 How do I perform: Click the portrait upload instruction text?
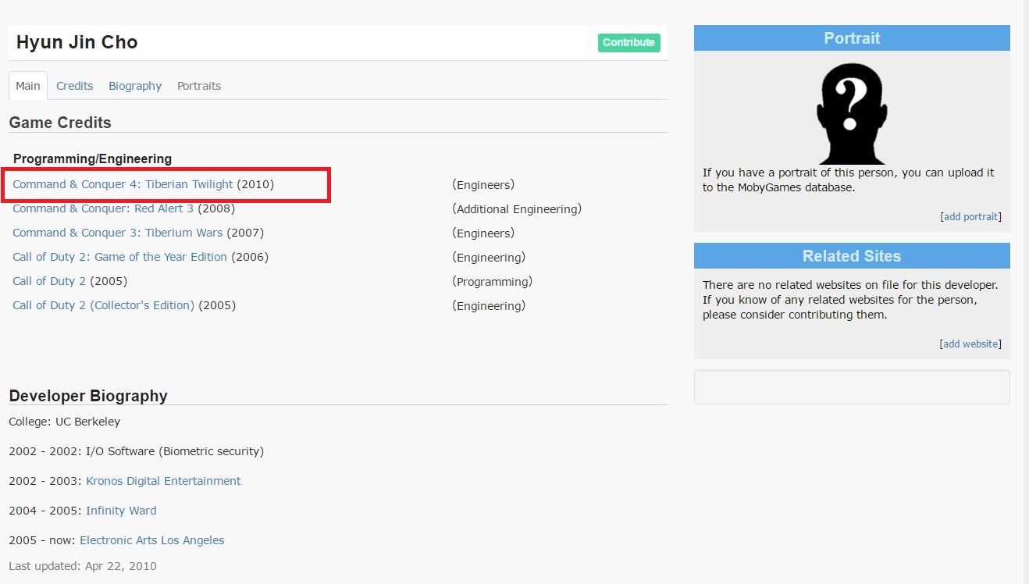click(x=849, y=180)
